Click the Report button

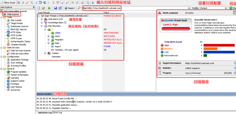pyautogui.click(x=70, y=8)
